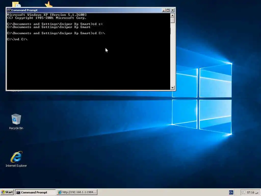Image resolution: width=261 pixels, height=196 pixels.
Task: Minimize the Command Prompt window
Action: pos(164,10)
